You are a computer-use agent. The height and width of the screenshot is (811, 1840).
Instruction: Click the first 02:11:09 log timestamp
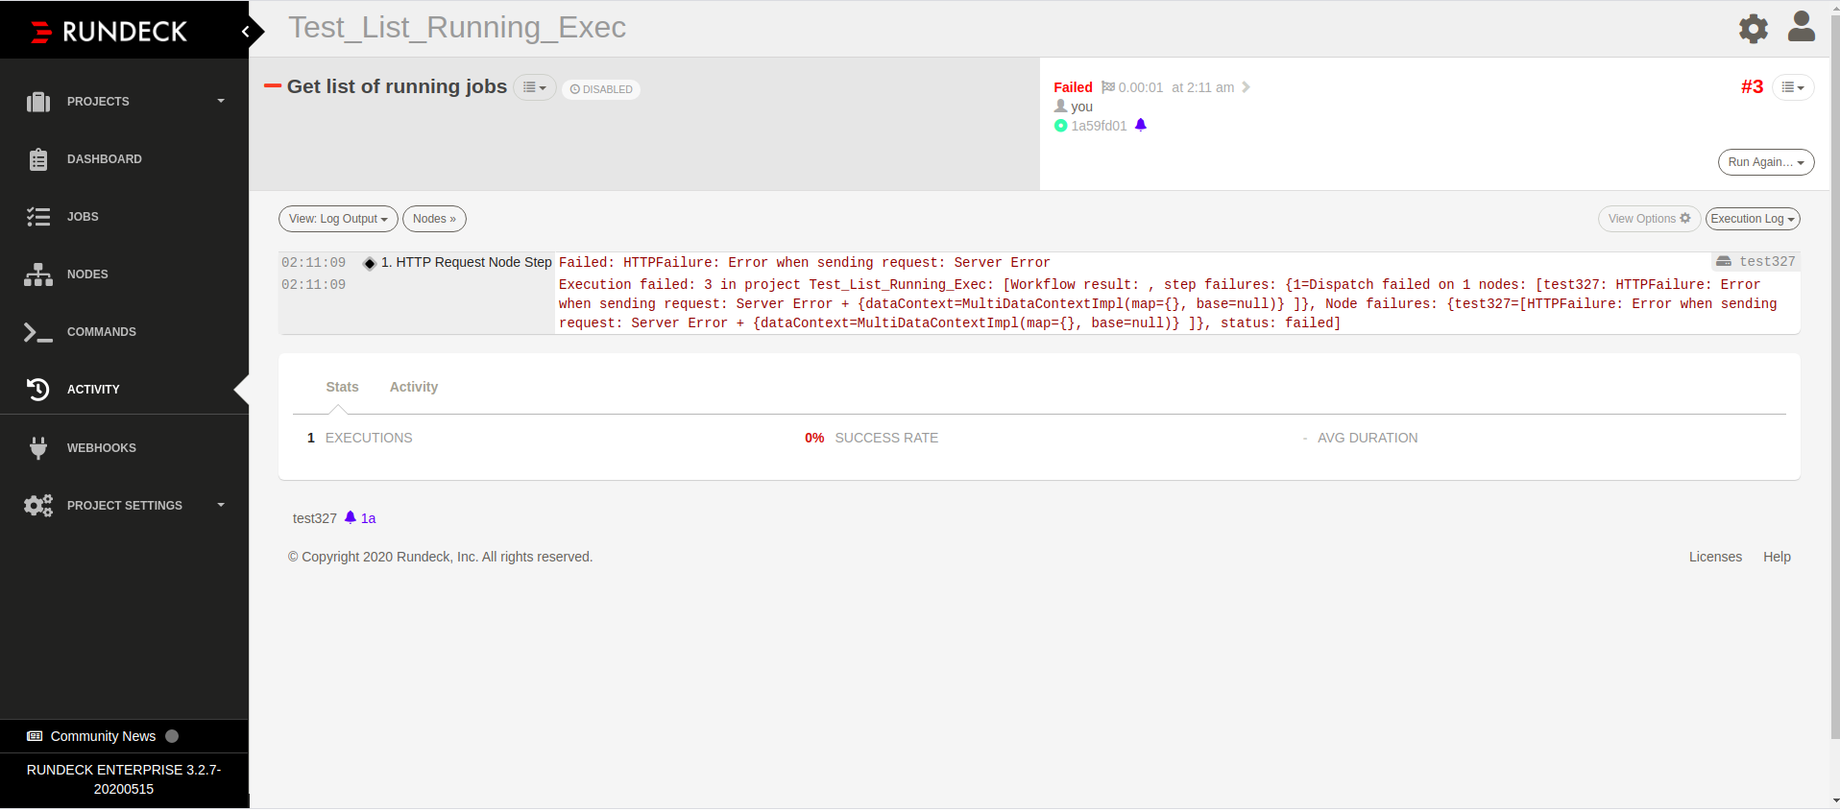[313, 263]
